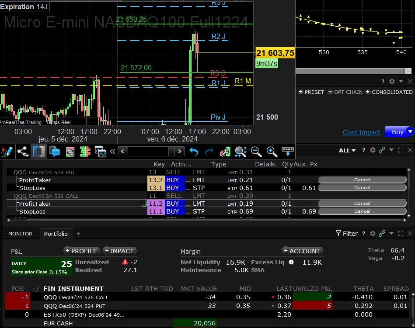The image size is (415, 328).
Task: Cancel the 524 PUT ProfitTaker order
Action: pos(362,180)
